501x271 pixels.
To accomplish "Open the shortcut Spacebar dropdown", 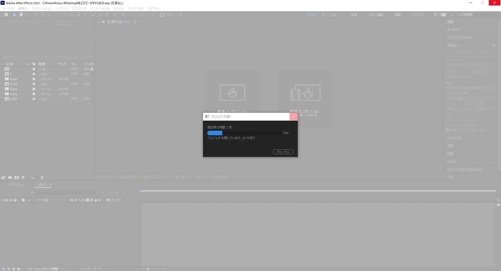I will (x=467, y=65).
